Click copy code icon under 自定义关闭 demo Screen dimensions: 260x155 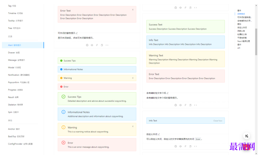coord(190,146)
